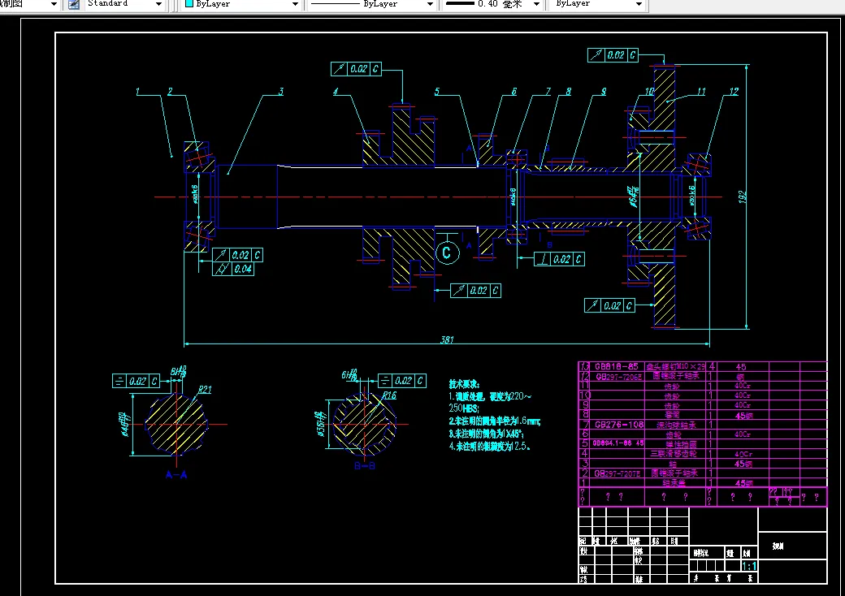
Task: Select the 1:1 scale value in title block
Action: click(749, 567)
